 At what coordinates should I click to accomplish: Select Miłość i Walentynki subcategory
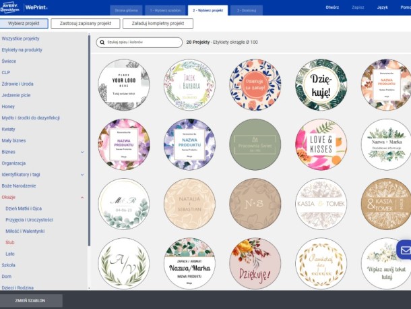coord(25,231)
